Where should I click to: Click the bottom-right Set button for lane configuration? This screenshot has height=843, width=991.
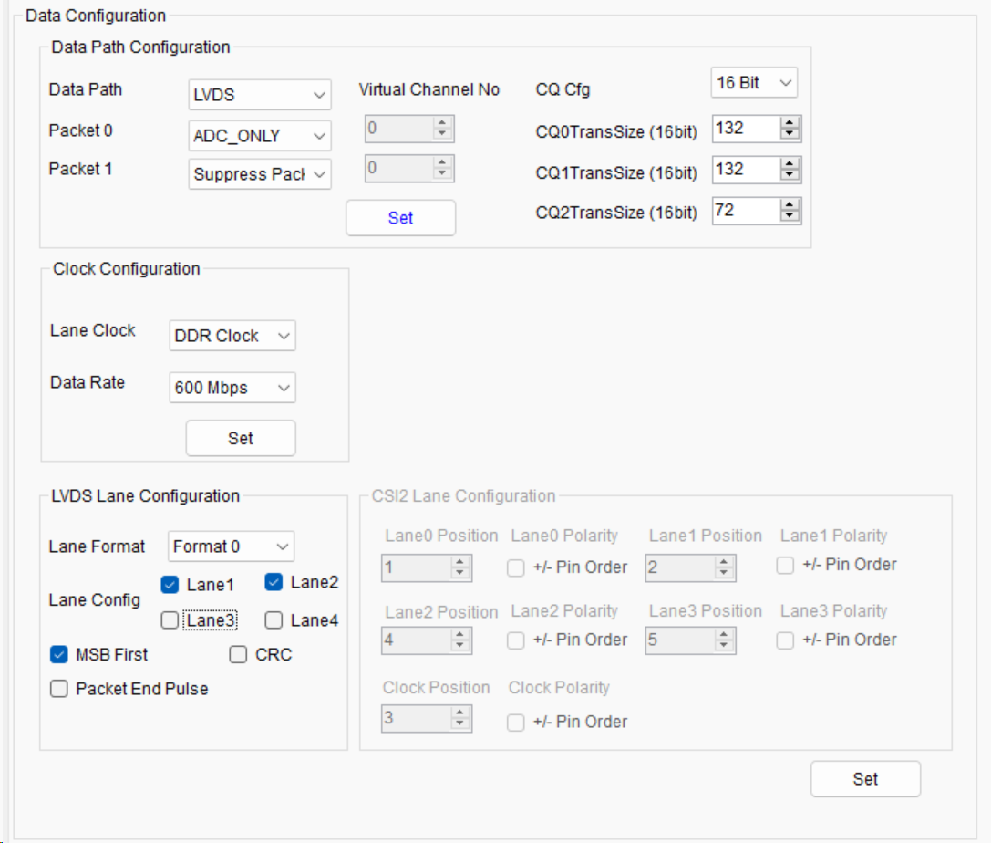[865, 779]
